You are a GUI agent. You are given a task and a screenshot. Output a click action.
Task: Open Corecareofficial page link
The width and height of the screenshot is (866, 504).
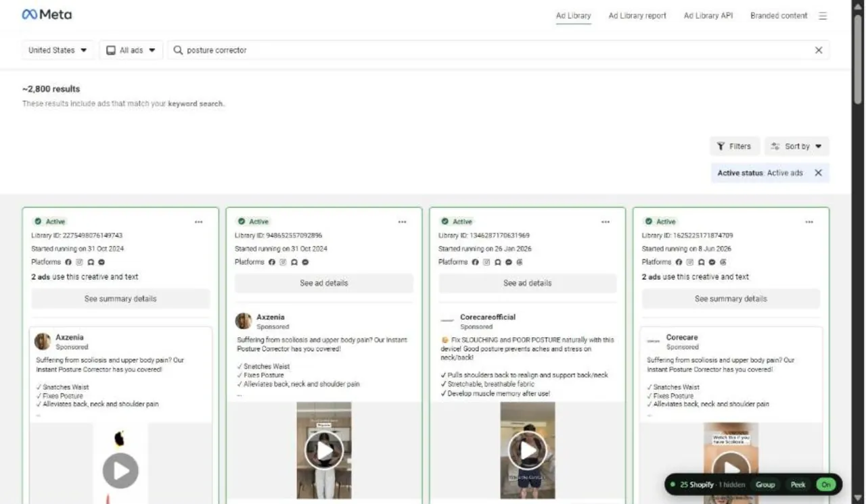488,317
